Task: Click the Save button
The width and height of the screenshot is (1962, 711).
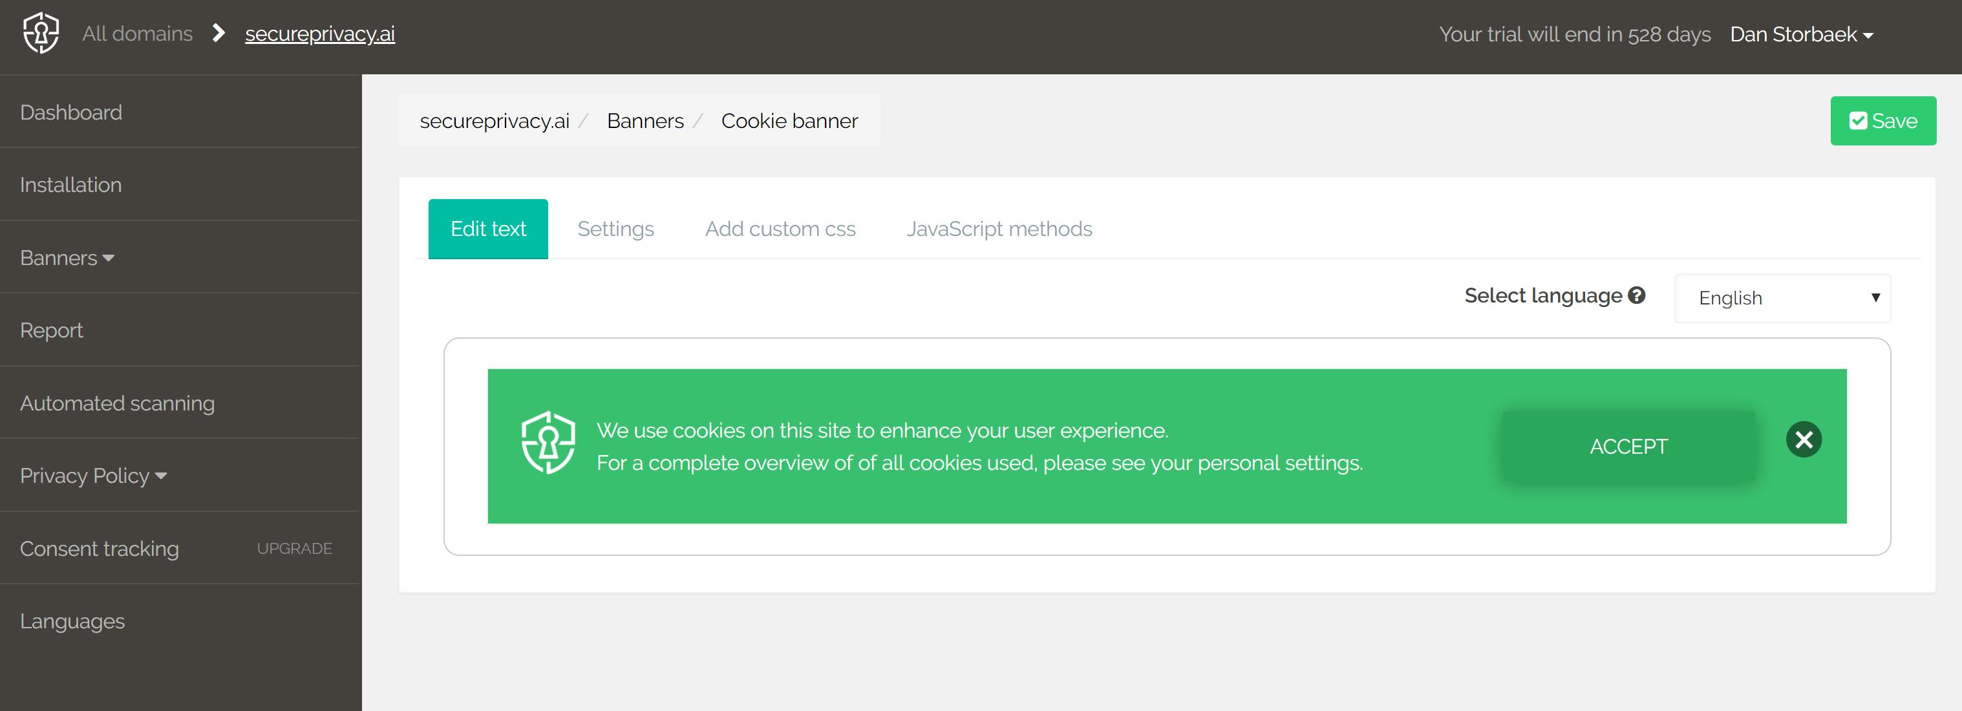Action: [x=1883, y=120]
